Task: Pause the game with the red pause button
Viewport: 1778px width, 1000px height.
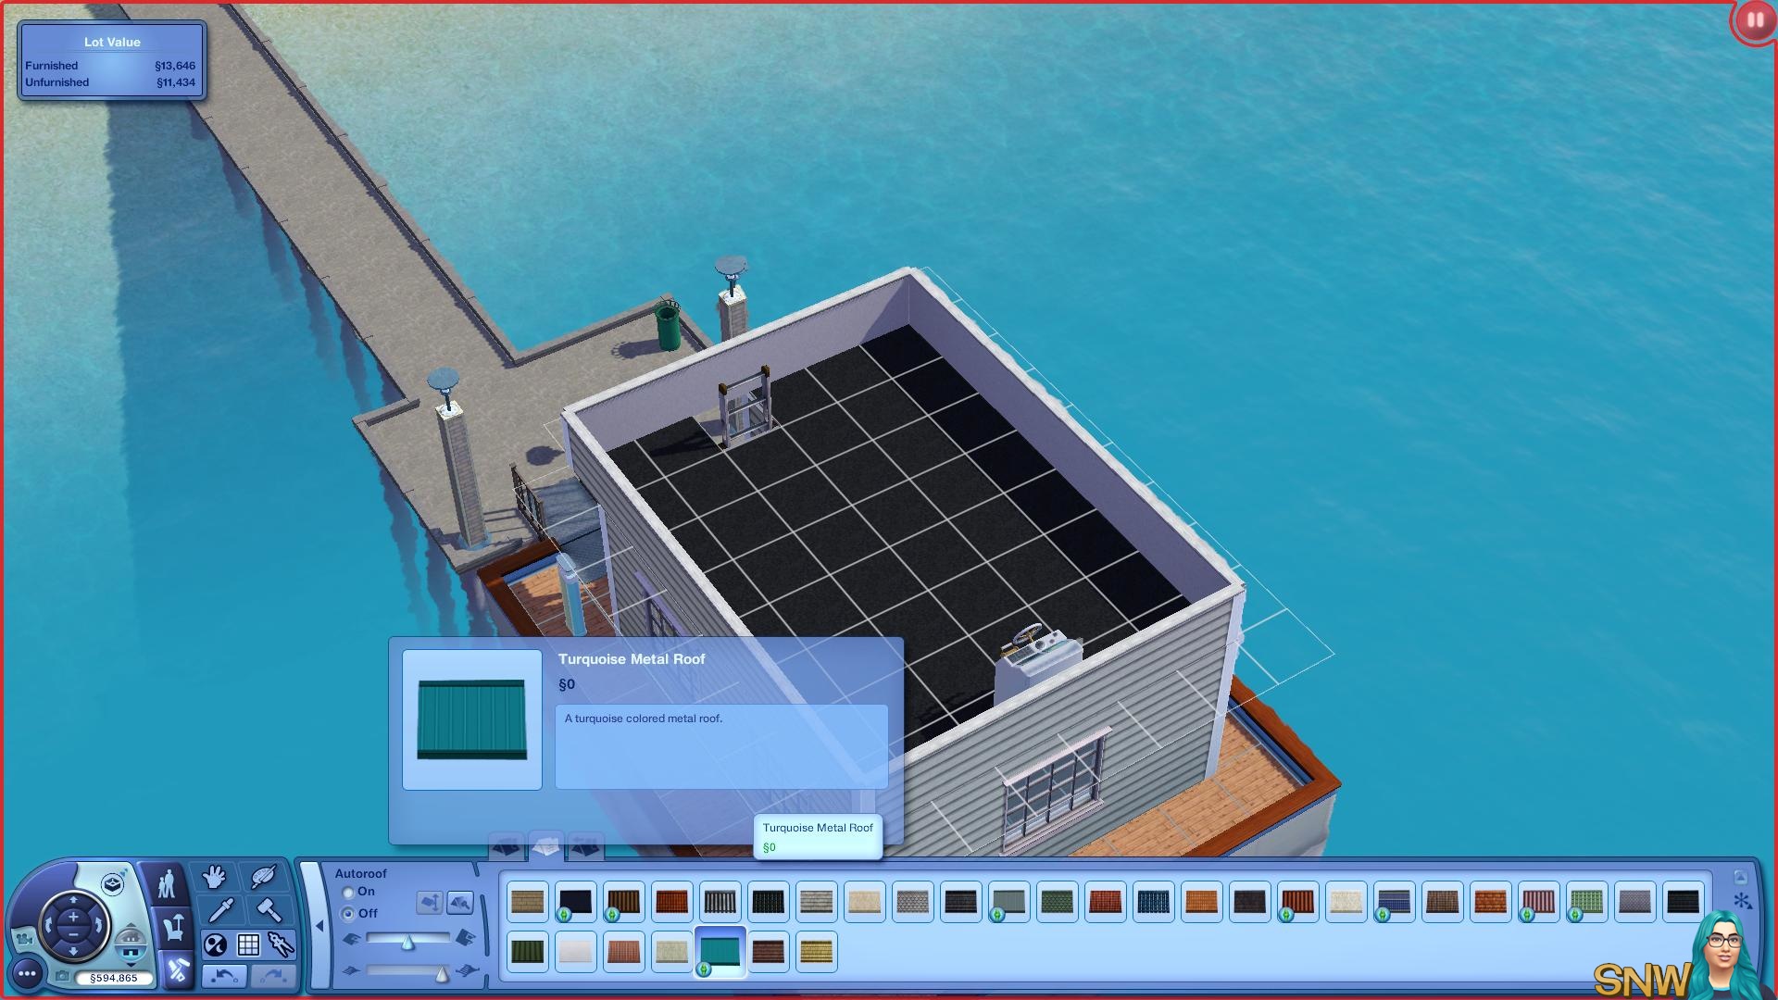Action: (x=1754, y=20)
